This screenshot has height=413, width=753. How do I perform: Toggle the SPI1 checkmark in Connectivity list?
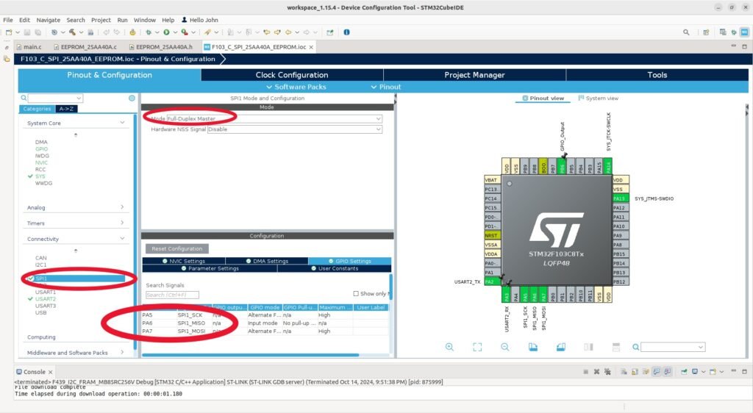pos(31,279)
